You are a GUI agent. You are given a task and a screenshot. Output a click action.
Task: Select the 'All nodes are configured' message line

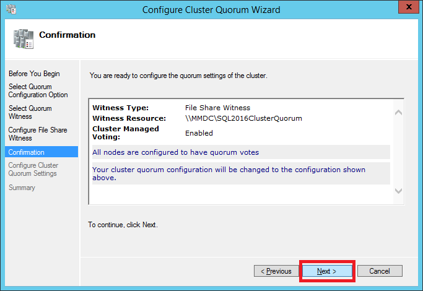point(175,152)
